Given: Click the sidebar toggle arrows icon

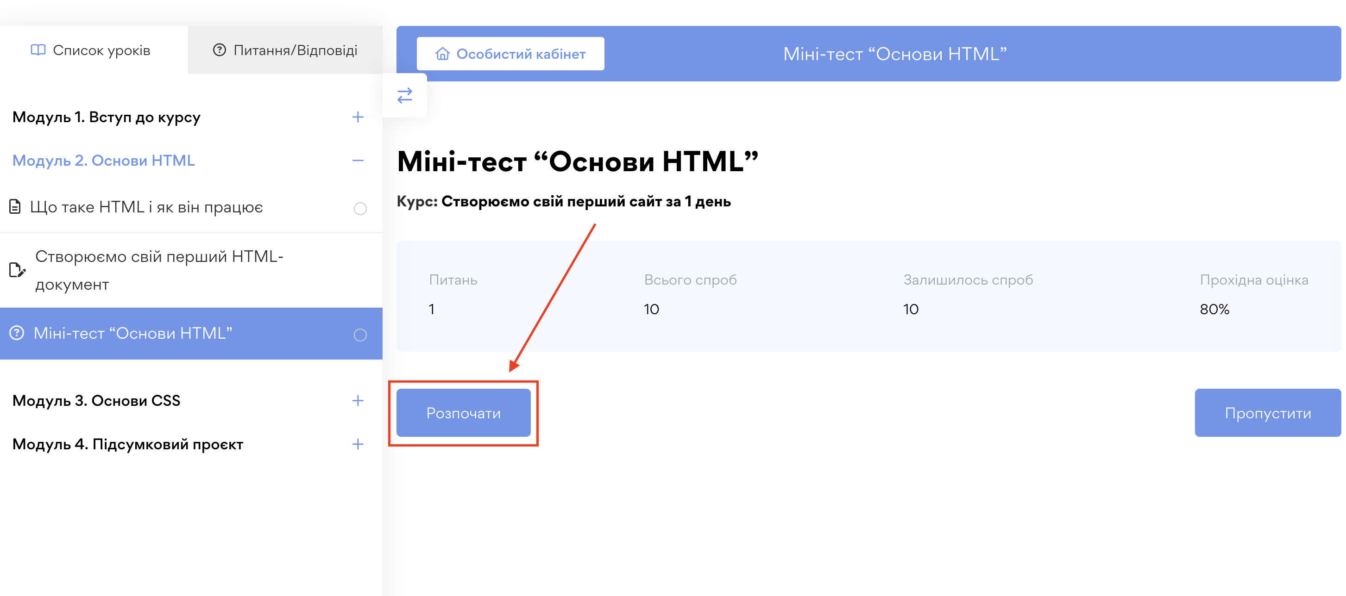Looking at the screenshot, I should pos(404,95).
